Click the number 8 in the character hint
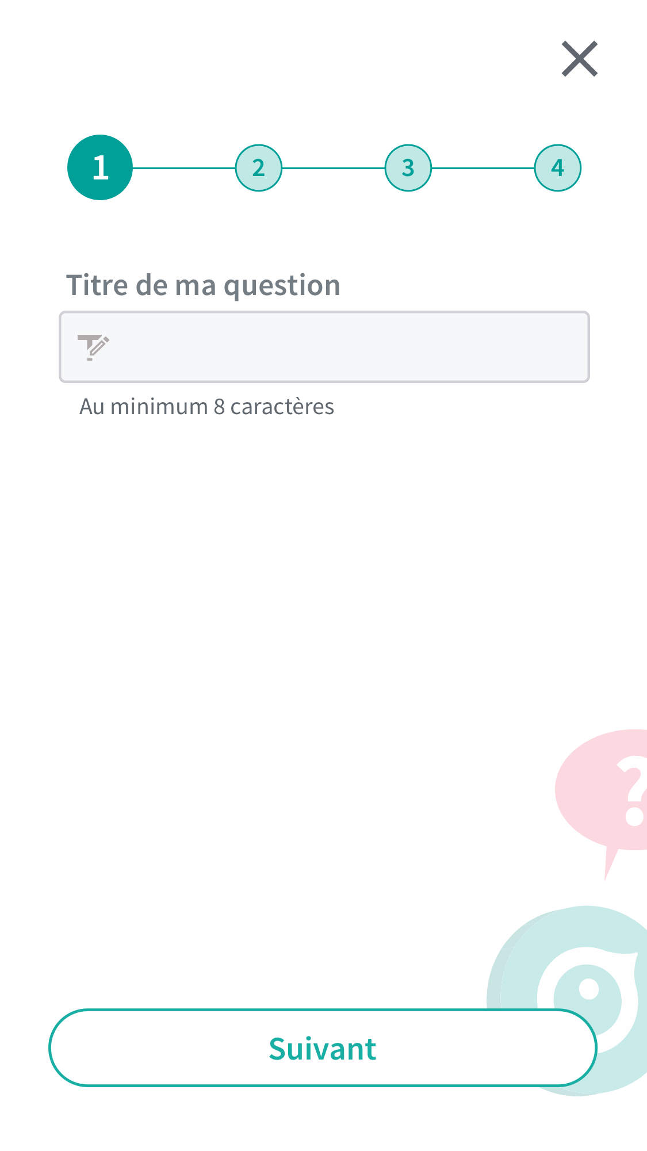 click(219, 407)
